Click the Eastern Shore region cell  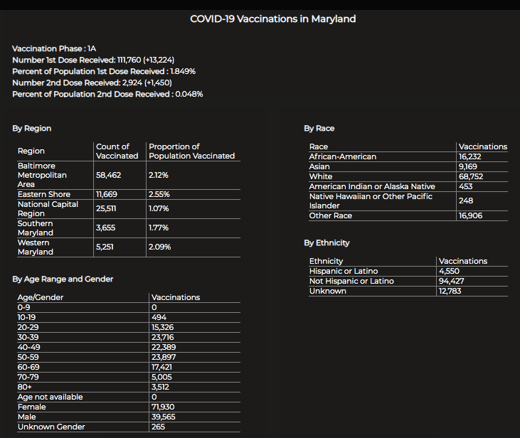(44, 194)
